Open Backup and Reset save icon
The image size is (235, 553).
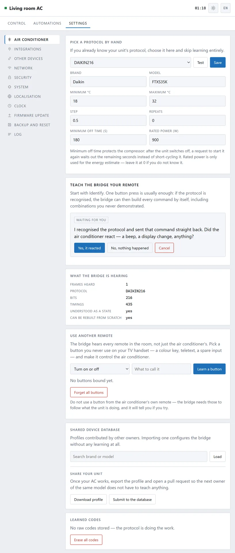[9, 125]
